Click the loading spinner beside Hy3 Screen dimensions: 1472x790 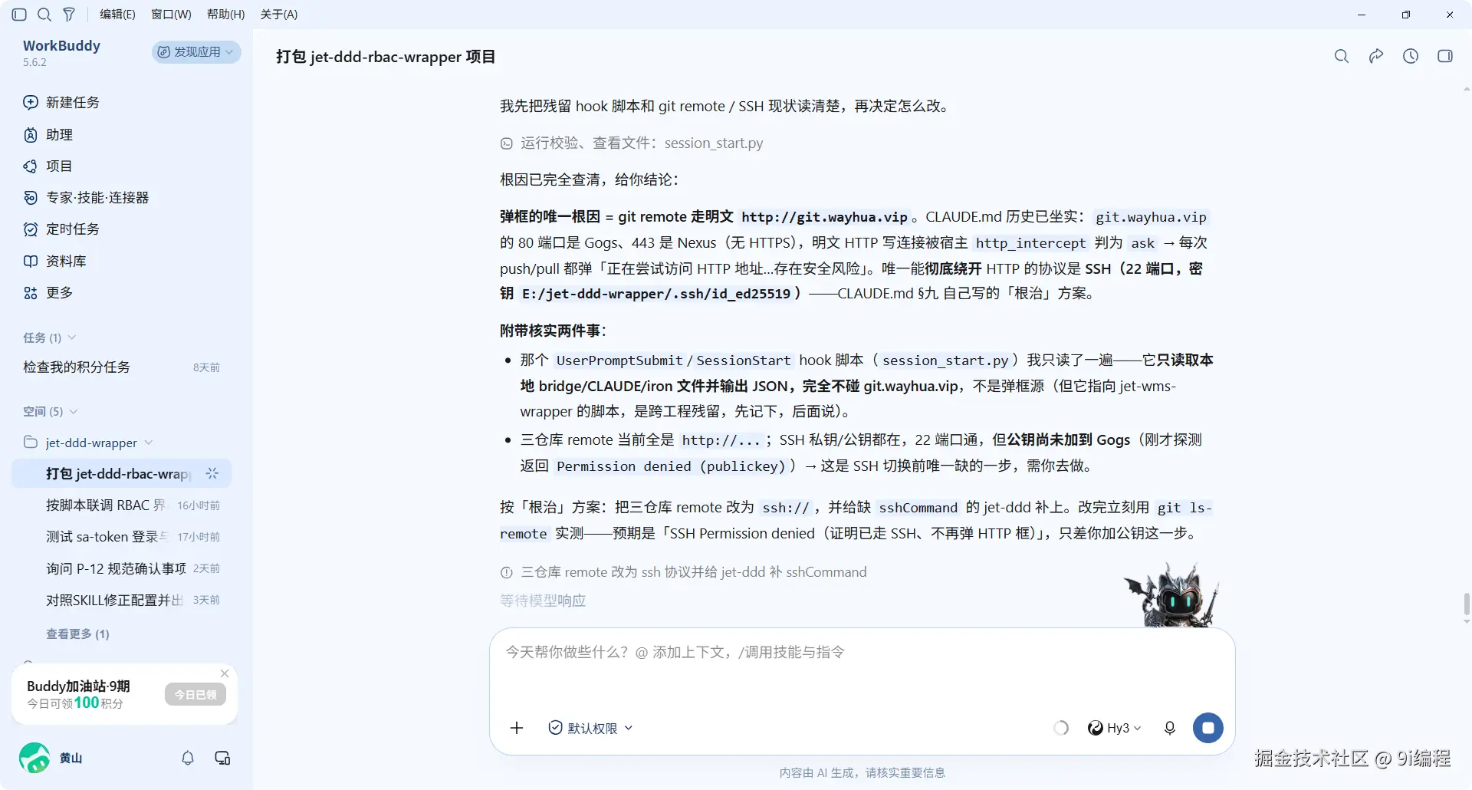[x=1061, y=728]
